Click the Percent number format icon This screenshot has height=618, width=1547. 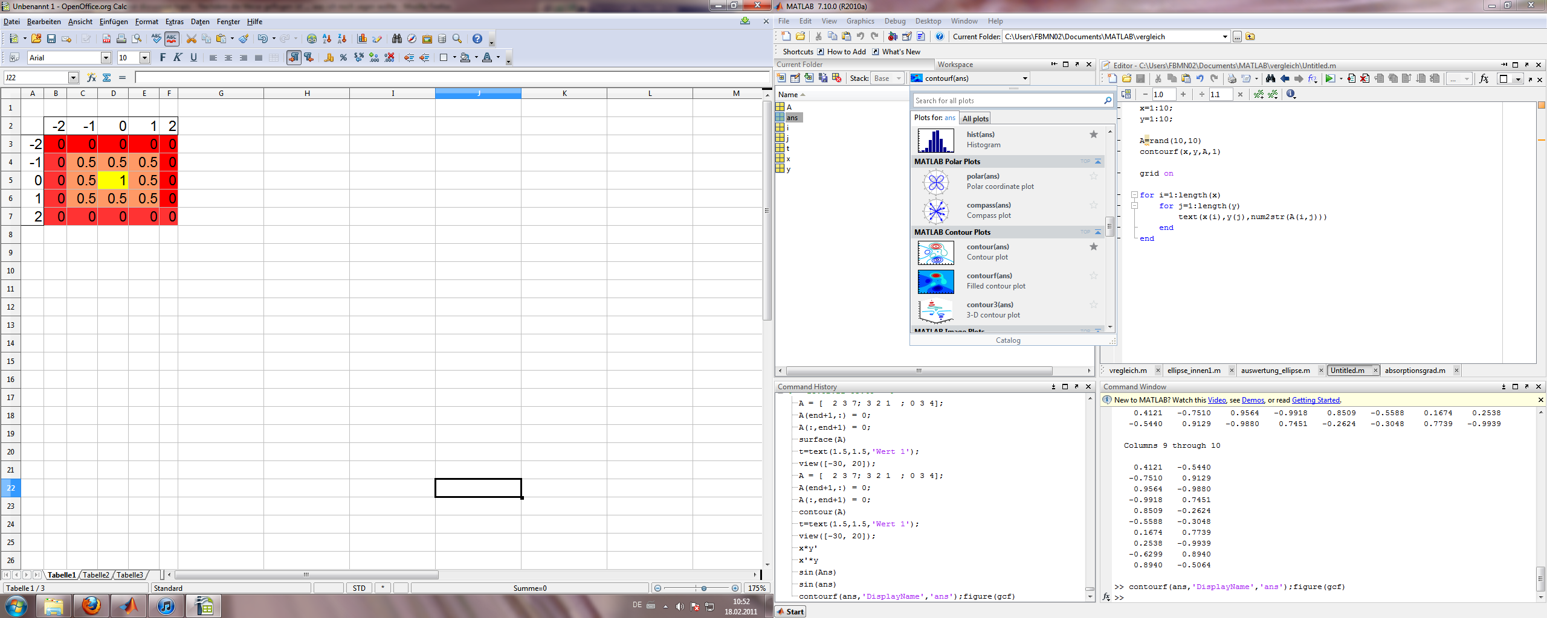[x=343, y=58]
